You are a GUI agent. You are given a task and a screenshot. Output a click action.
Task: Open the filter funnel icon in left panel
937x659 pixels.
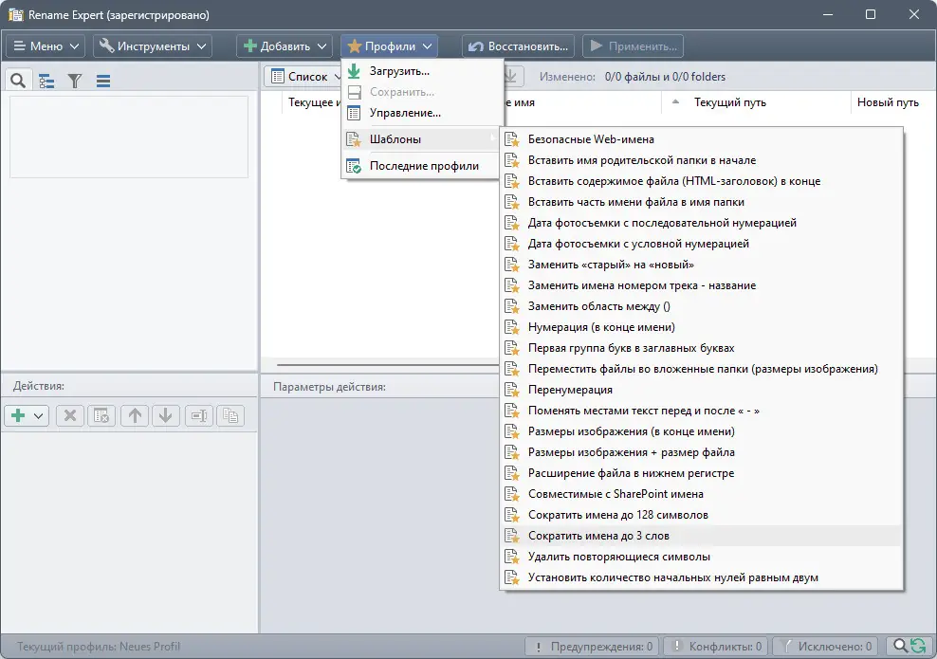pyautogui.click(x=75, y=81)
